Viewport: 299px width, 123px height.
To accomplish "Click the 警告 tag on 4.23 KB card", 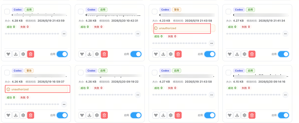I will click(x=177, y=10).
